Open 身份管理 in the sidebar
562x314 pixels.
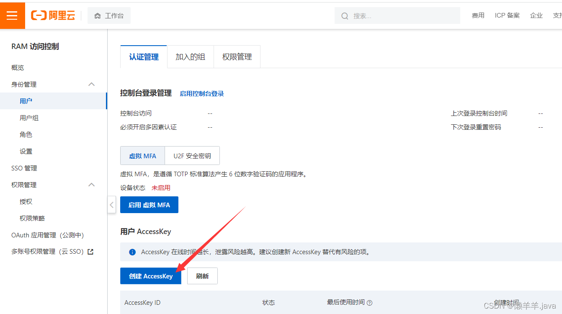click(24, 84)
